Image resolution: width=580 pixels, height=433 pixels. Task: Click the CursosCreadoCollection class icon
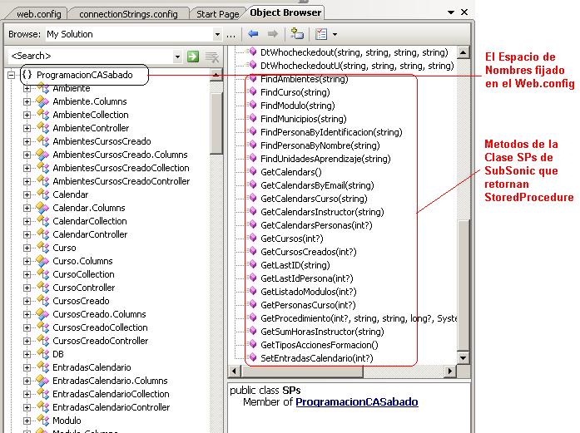(x=42, y=327)
